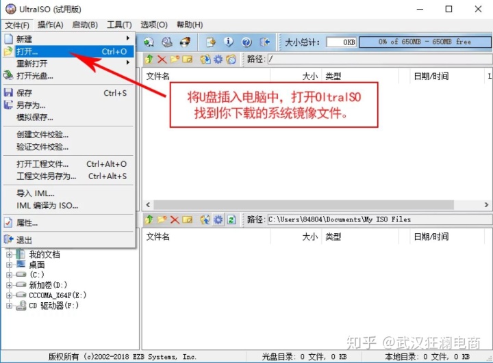Click rename icon in local pane toolbar
The width and height of the screenshot is (493, 363).
[x=188, y=219]
